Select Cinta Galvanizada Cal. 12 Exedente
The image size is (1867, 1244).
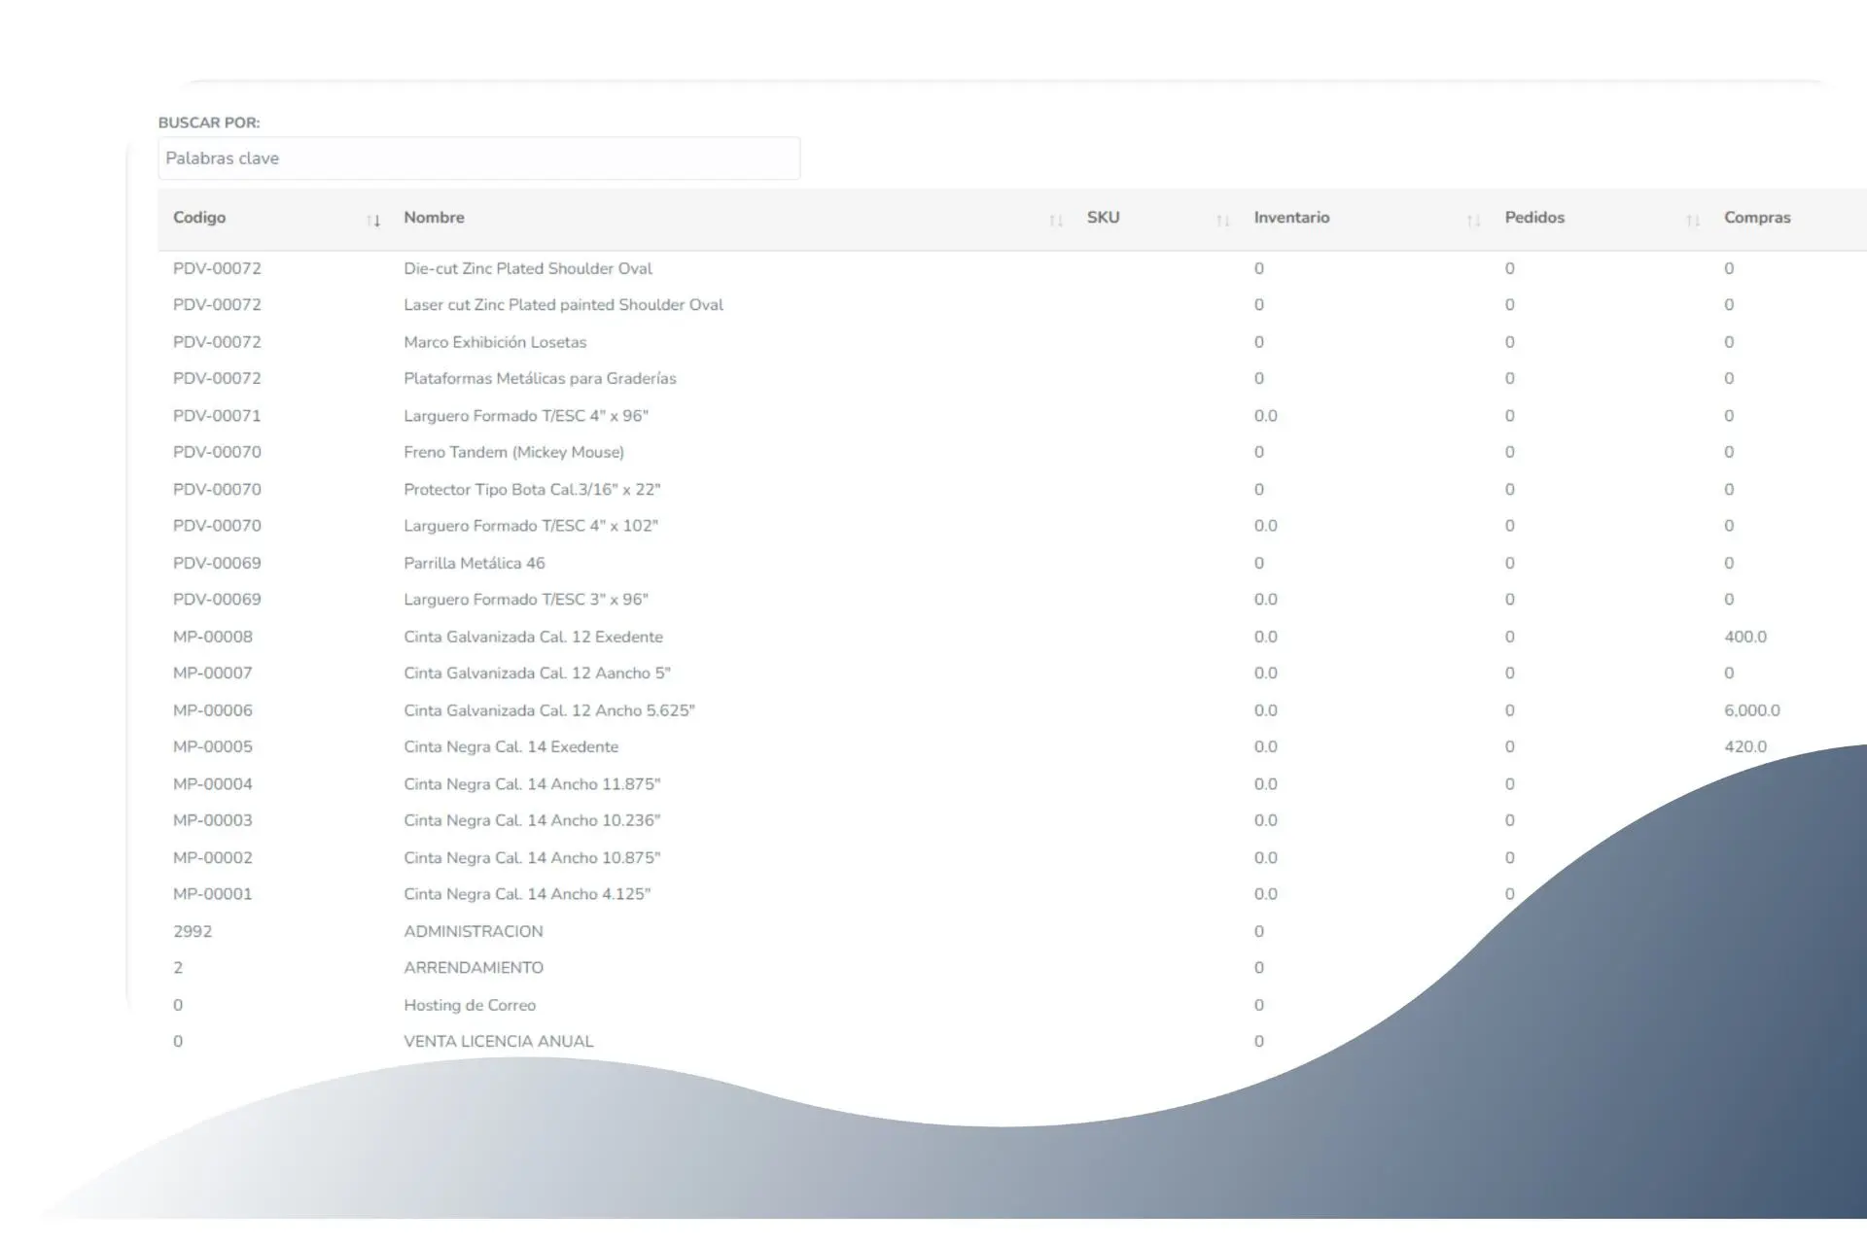(x=533, y=637)
